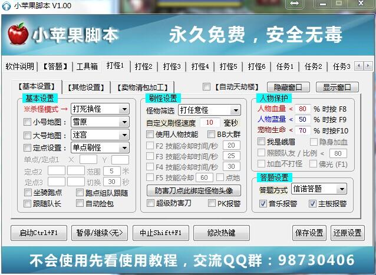Check 坐骑跑点 option

[x=28, y=192]
